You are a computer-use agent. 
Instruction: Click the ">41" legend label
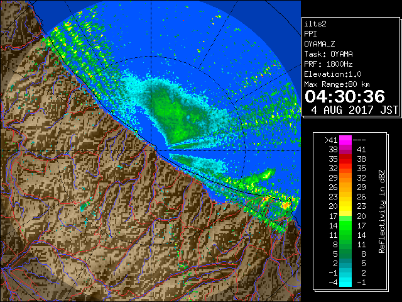tap(331, 140)
